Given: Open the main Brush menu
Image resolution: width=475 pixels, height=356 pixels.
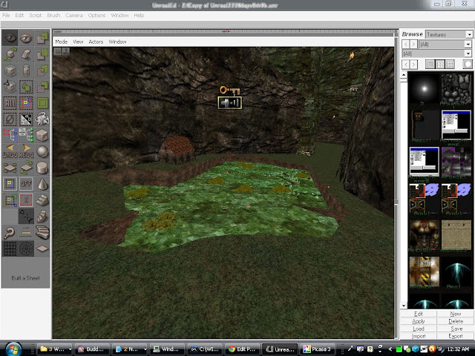Looking at the screenshot, I should pos(53,15).
